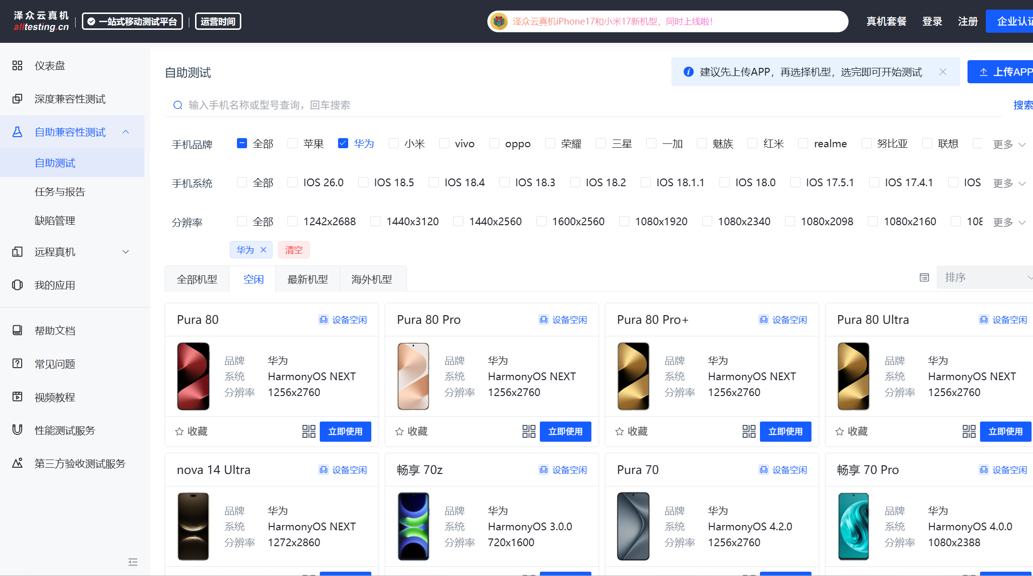Click 立即使用 on Pura 80 Ultra

[x=1005, y=431]
